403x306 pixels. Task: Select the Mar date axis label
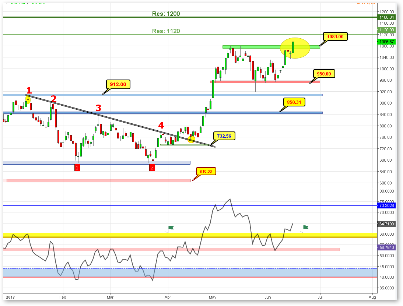click(x=110, y=297)
